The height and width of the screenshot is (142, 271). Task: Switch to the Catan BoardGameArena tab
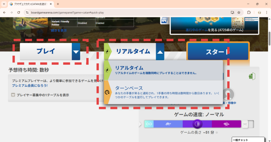point(31,4)
